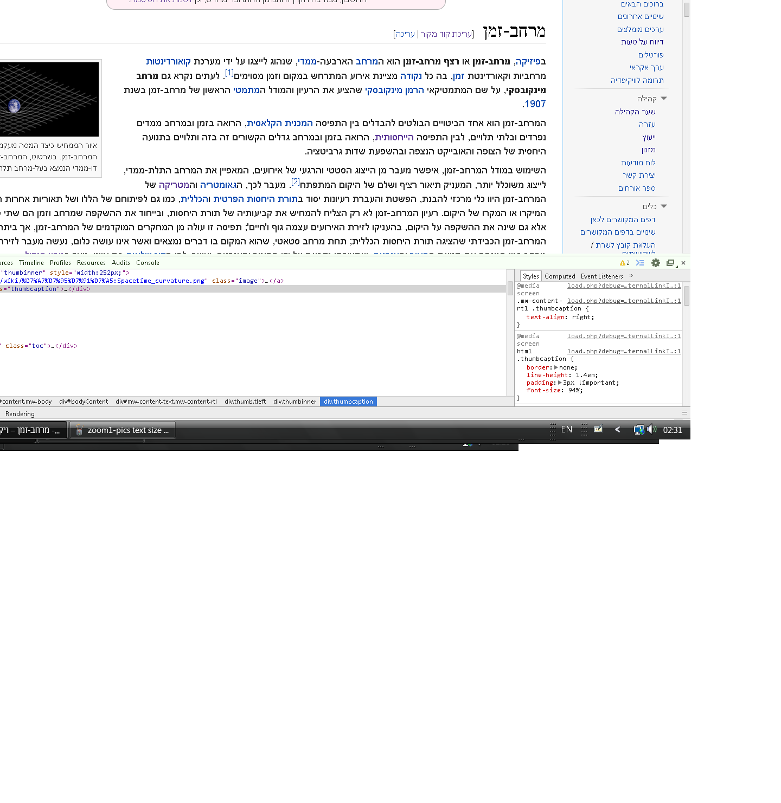Open load.php link beside html selector
This screenshot has height=803, width=781.
point(624,351)
